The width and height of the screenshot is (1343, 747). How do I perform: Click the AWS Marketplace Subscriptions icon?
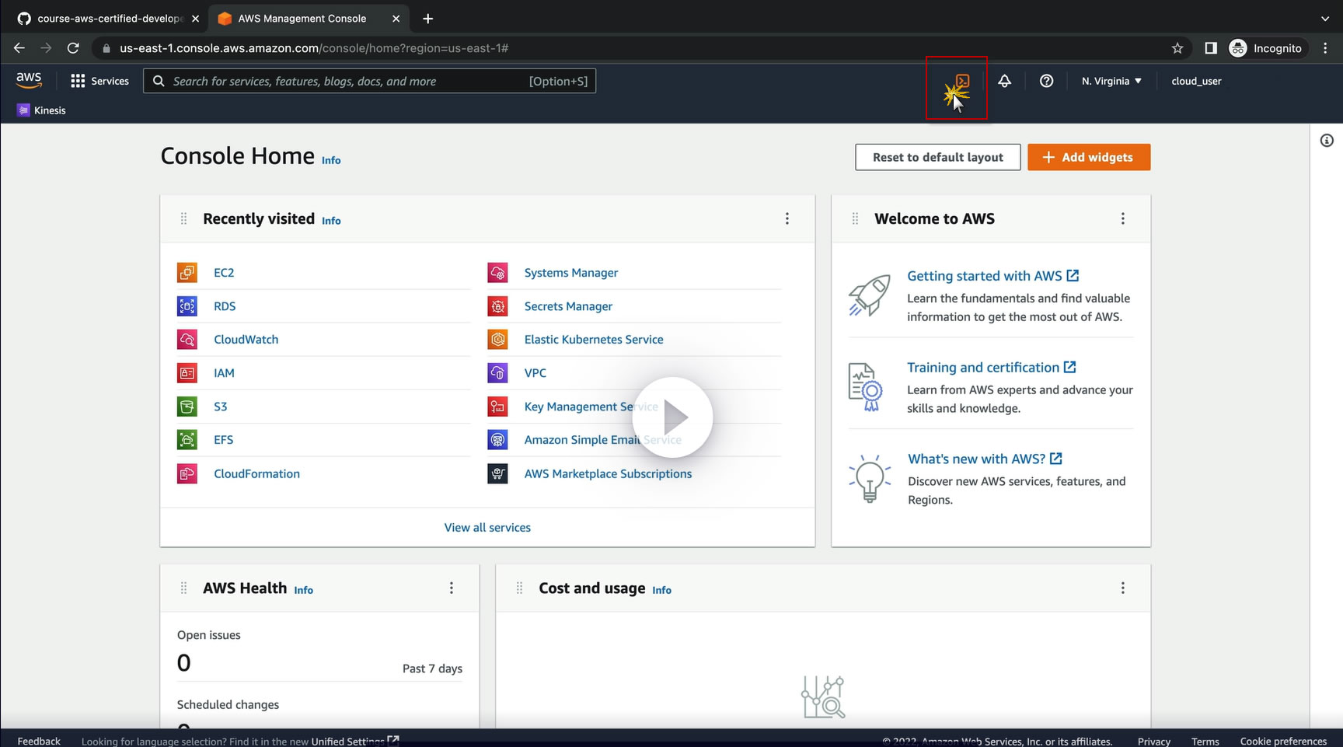pyautogui.click(x=497, y=473)
